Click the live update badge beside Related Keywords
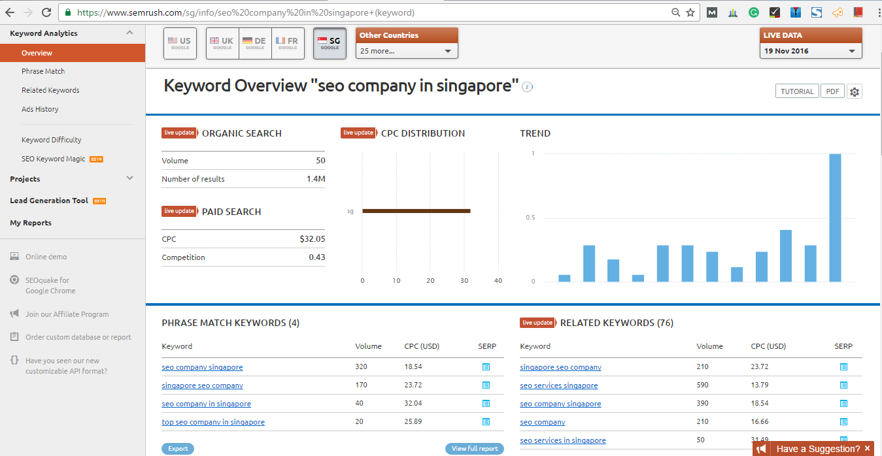Screen dimensions: 882x456 [x=537, y=322]
